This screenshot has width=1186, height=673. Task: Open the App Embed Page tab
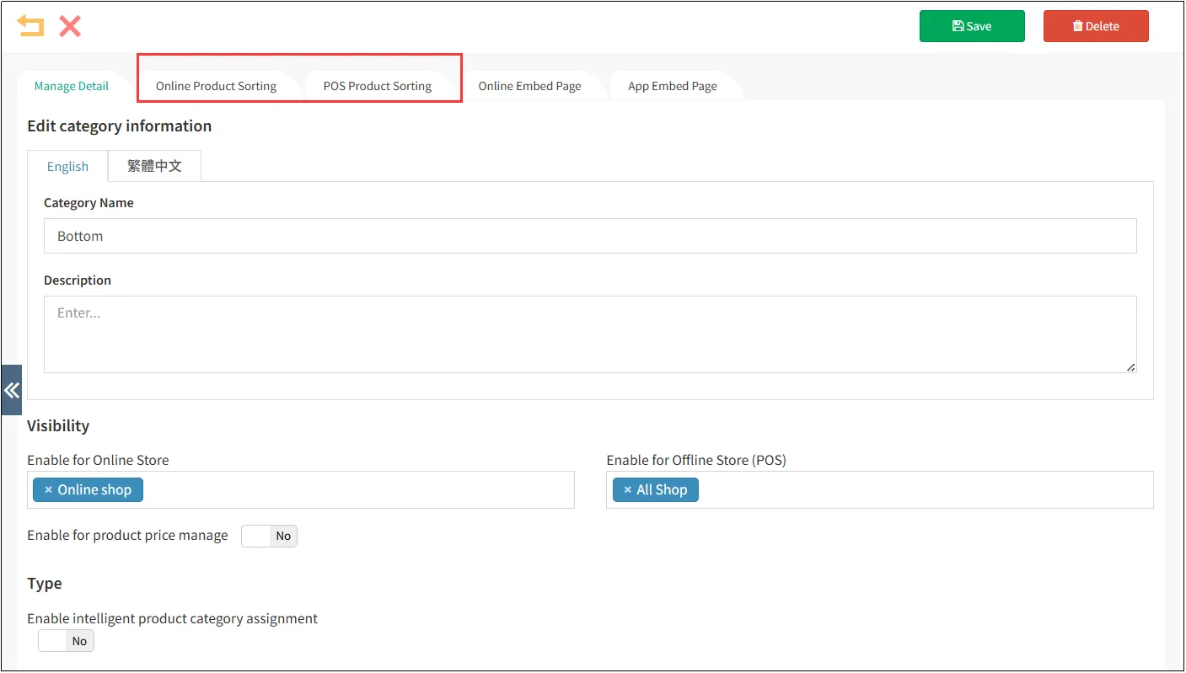(672, 86)
